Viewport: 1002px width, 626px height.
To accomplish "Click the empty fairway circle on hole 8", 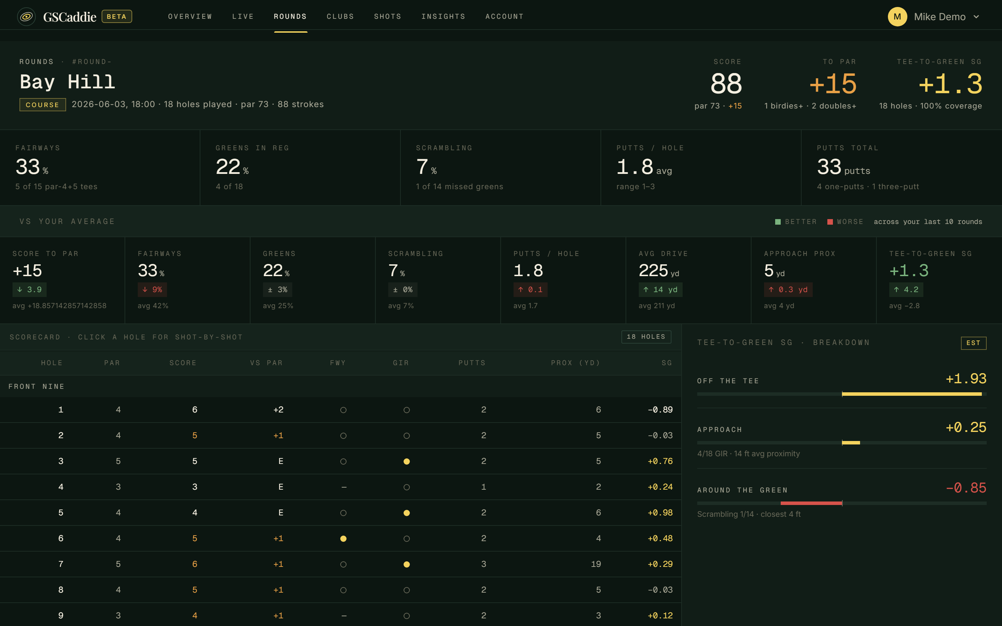I will (343, 591).
